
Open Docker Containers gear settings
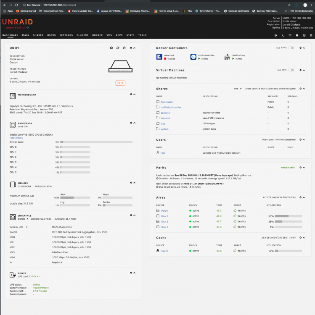pyautogui.click(x=301, y=48)
